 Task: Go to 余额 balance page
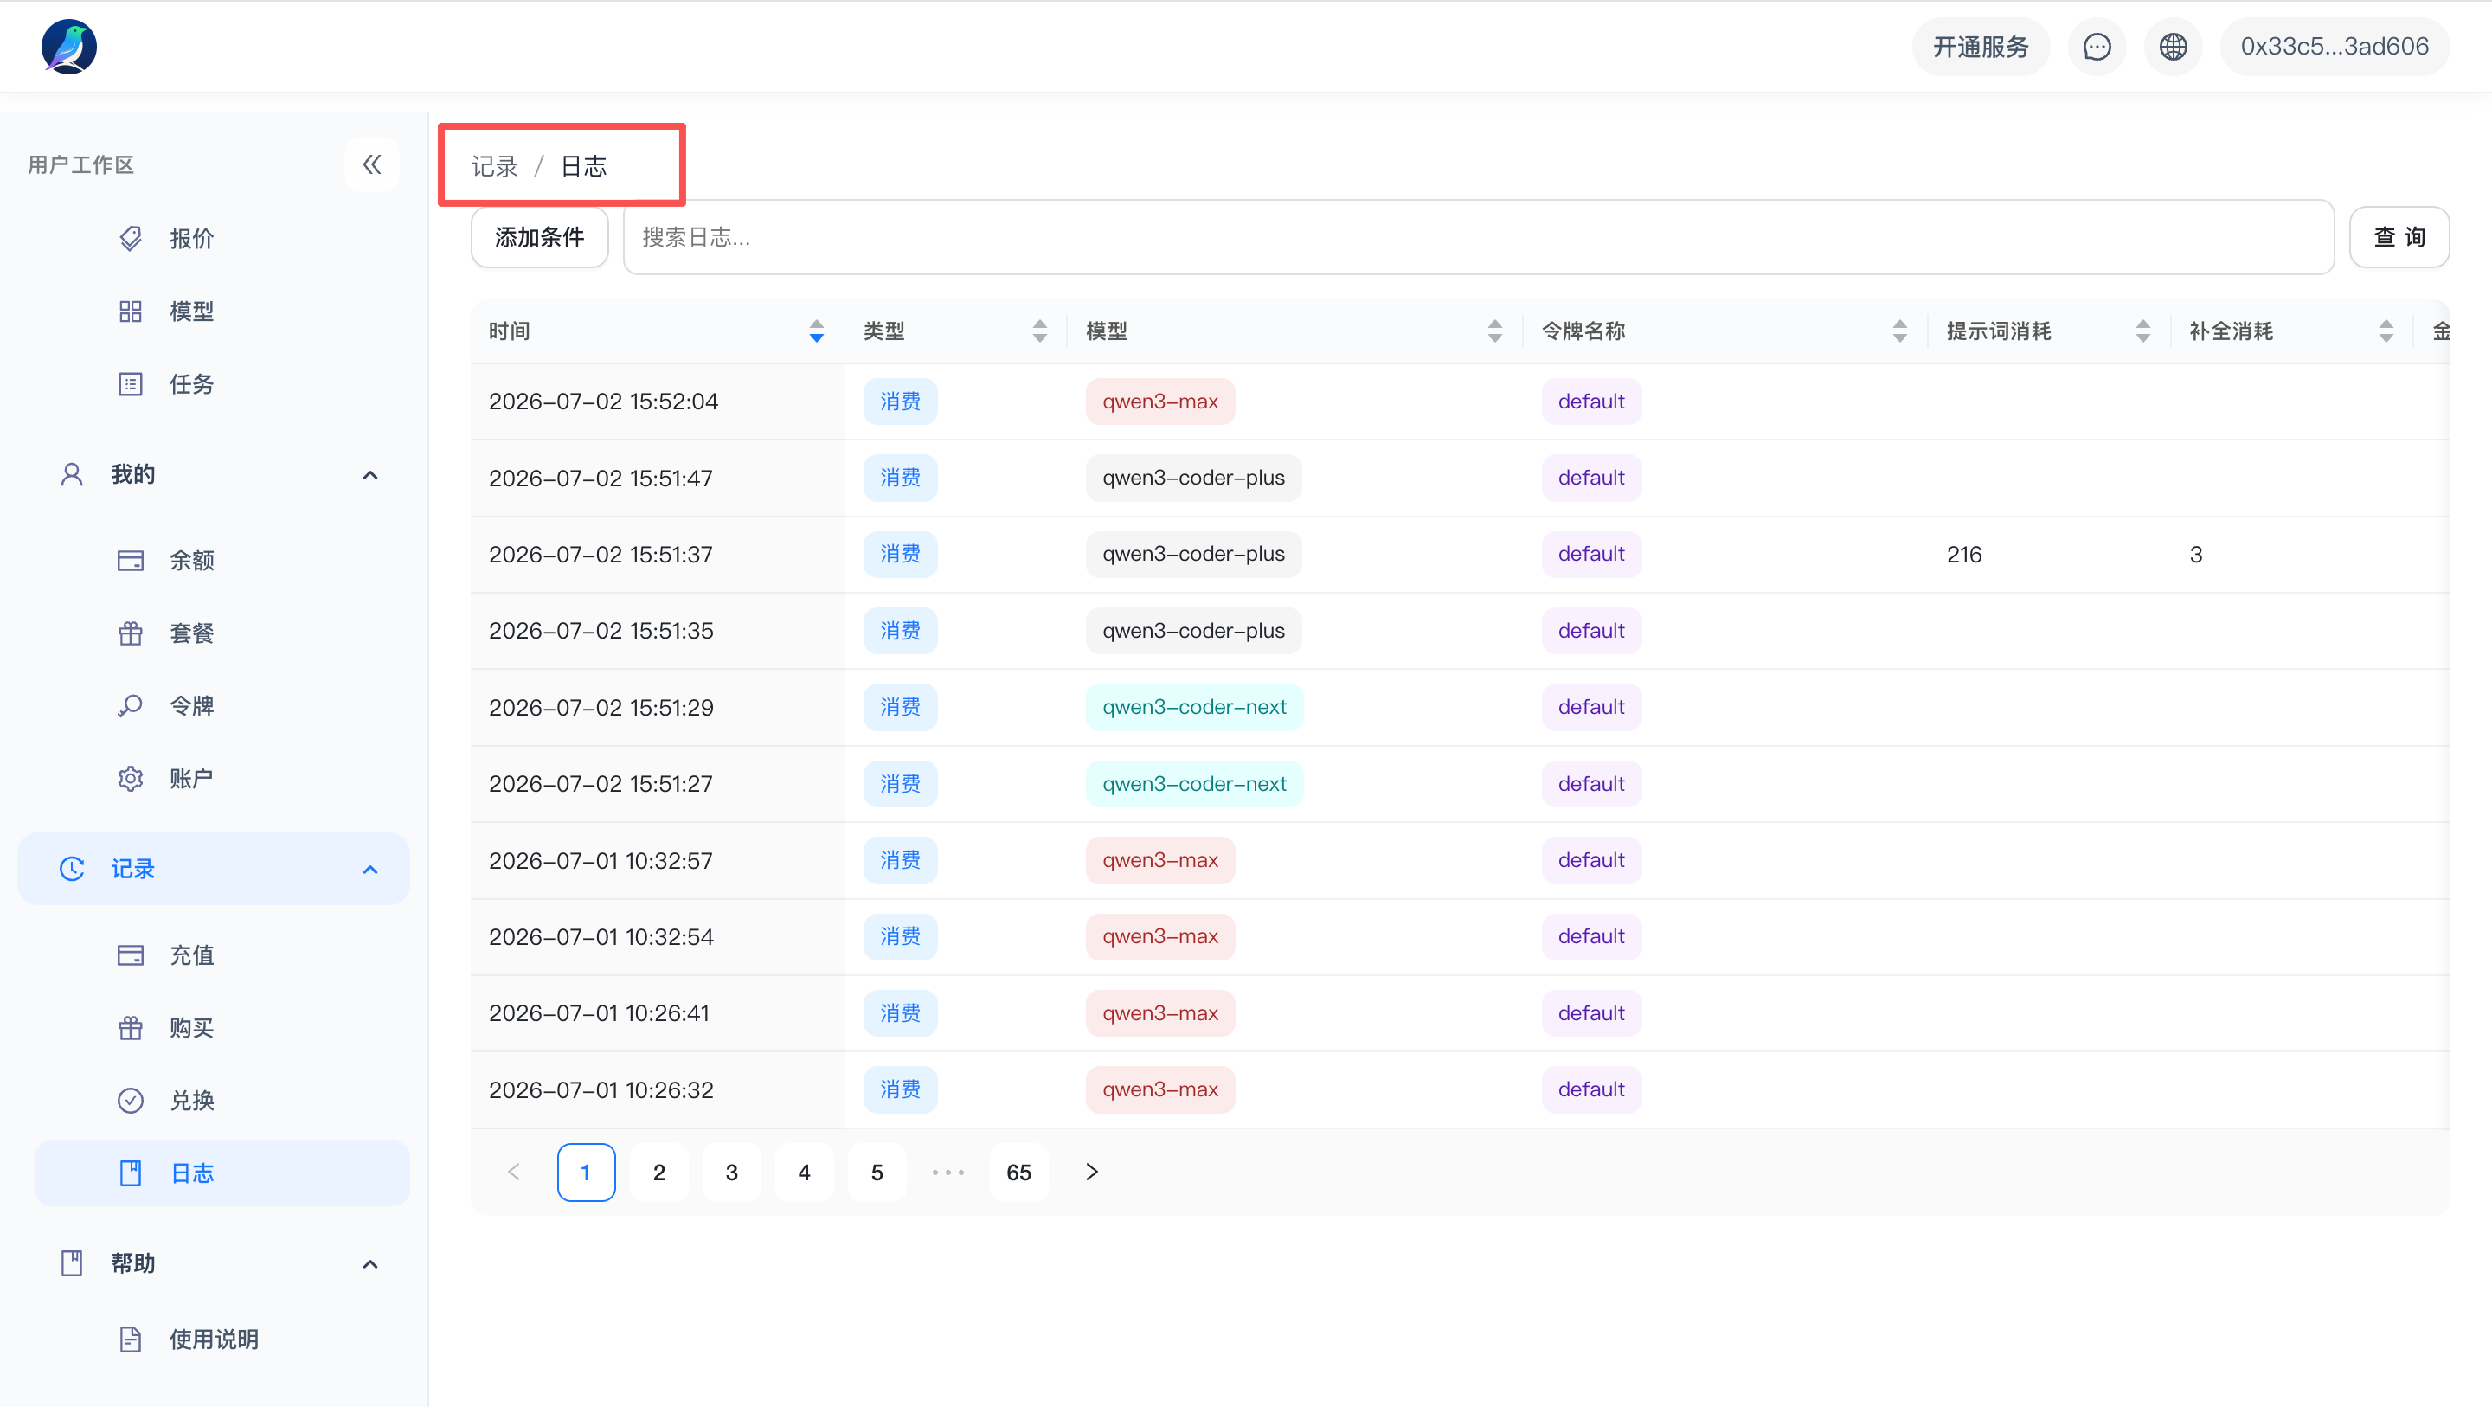(x=191, y=560)
